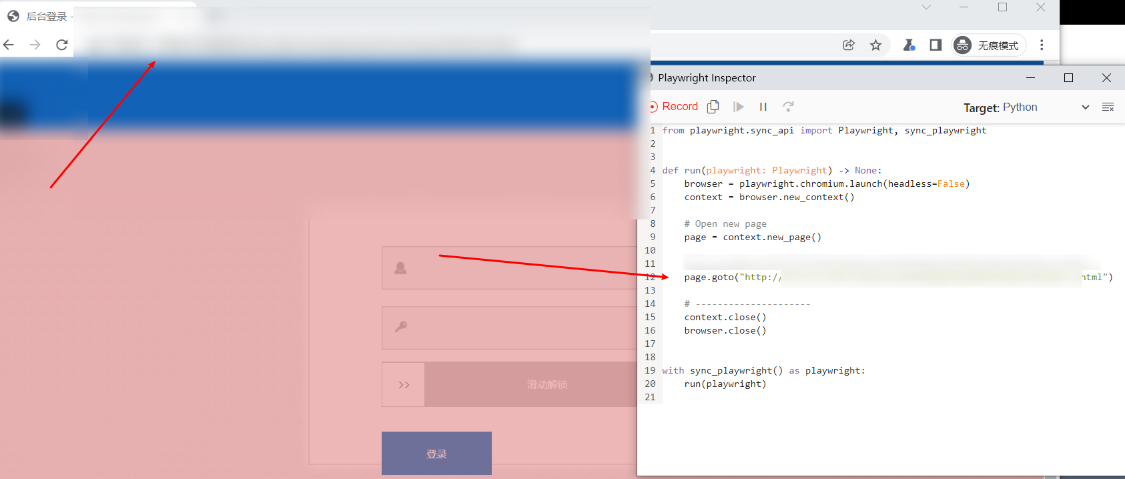This screenshot has height=479, width=1125.
Task: Toggle the browser side panel
Action: (935, 45)
